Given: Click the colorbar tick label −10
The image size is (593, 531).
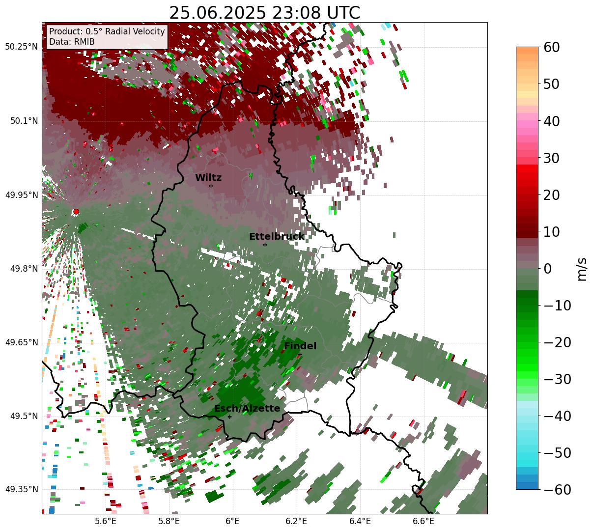Looking at the screenshot, I should pyautogui.click(x=557, y=306).
